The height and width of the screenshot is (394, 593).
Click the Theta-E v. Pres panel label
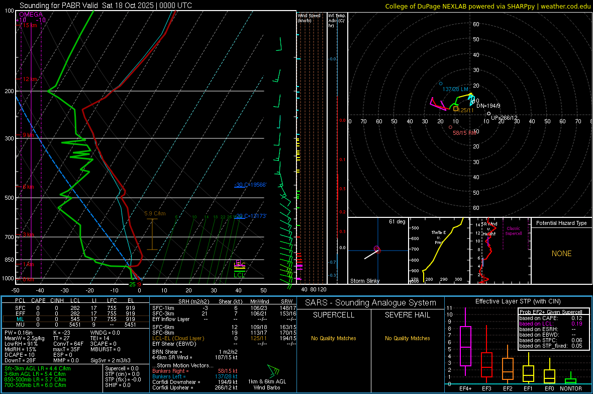438,237
